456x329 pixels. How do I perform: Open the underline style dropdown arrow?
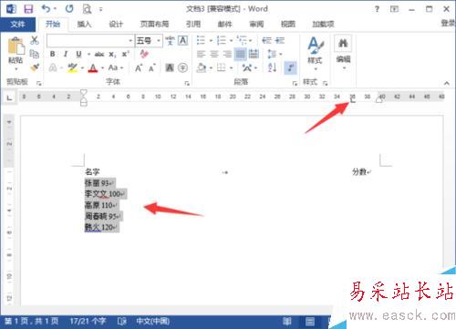(88, 55)
